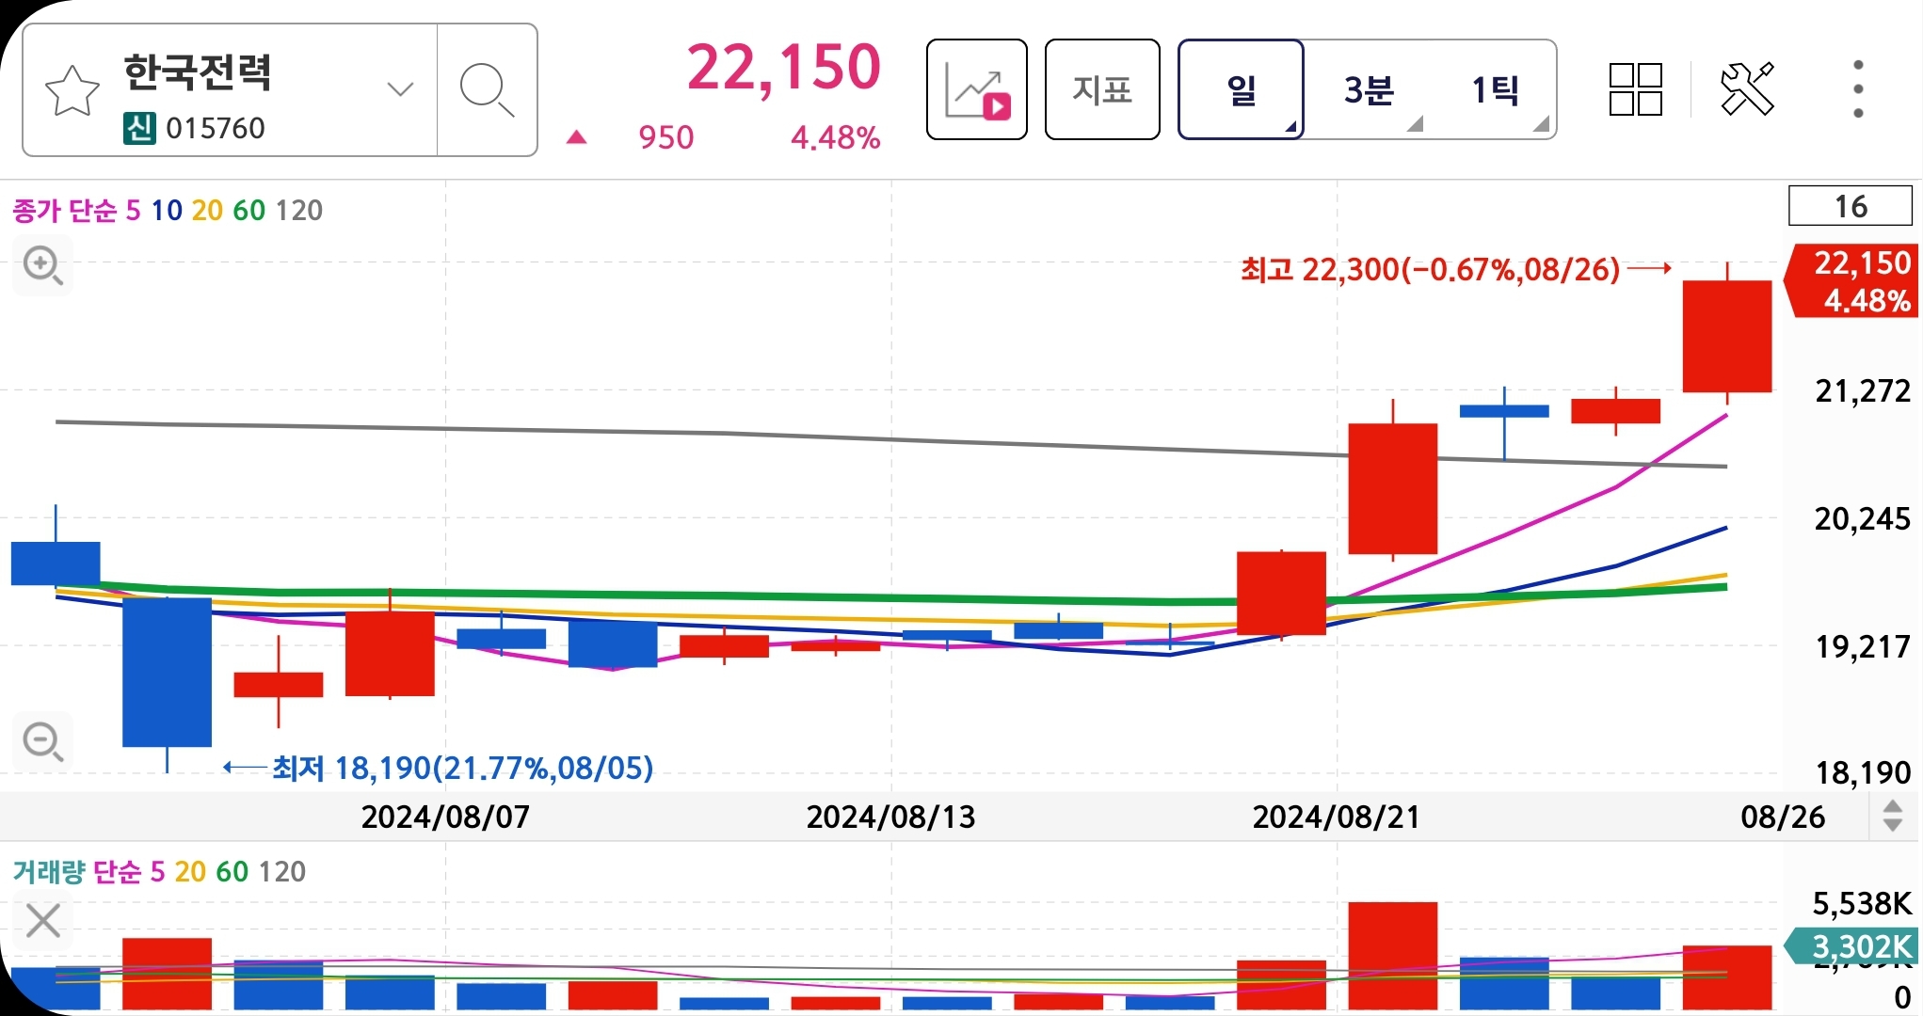Open the 지표 indicators button
The image size is (1923, 1016).
click(x=1101, y=90)
